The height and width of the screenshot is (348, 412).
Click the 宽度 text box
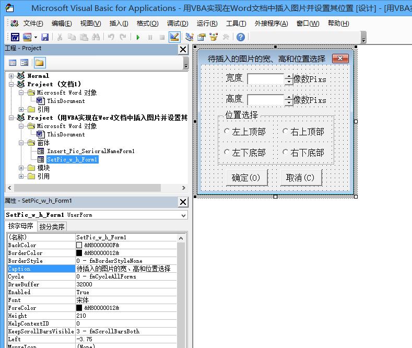pos(266,79)
